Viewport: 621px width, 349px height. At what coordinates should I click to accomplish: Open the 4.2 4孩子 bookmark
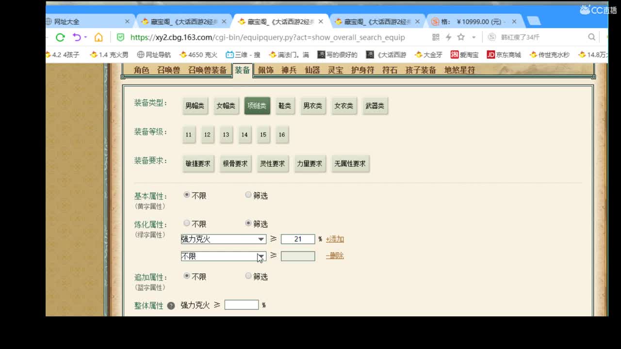tap(63, 55)
